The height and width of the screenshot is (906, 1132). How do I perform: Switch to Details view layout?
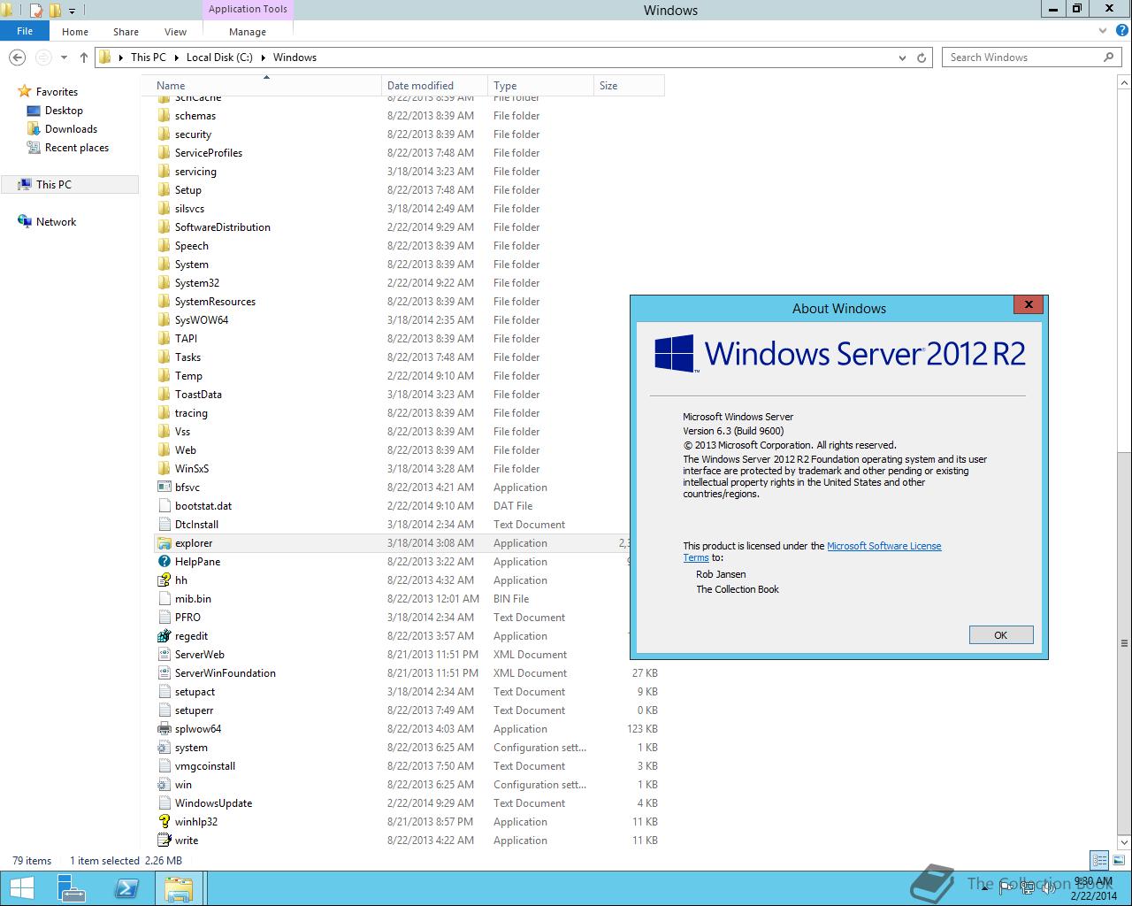[1099, 860]
